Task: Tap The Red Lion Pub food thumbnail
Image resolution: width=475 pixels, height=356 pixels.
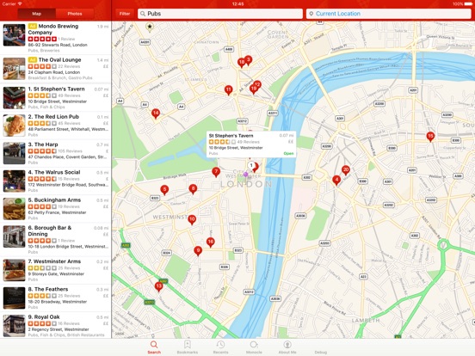Action: (x=15, y=126)
